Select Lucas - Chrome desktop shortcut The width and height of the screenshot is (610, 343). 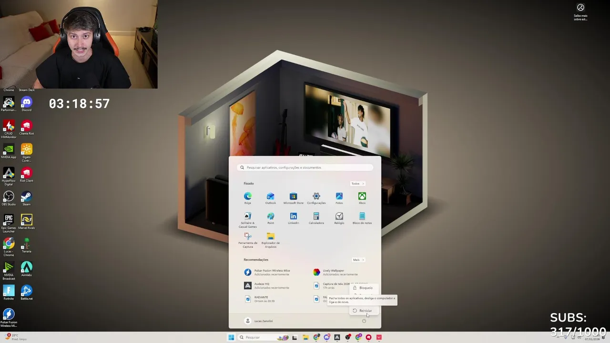click(x=9, y=247)
